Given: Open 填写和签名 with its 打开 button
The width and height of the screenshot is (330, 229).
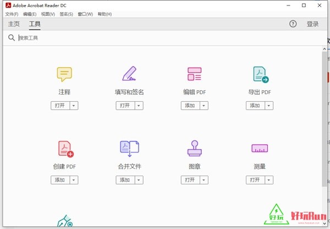Looking at the screenshot, I should (125, 106).
